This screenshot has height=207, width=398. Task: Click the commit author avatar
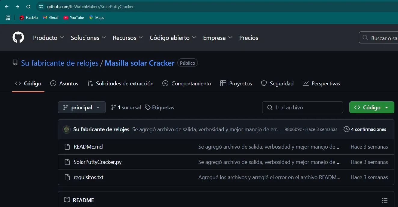(66, 129)
